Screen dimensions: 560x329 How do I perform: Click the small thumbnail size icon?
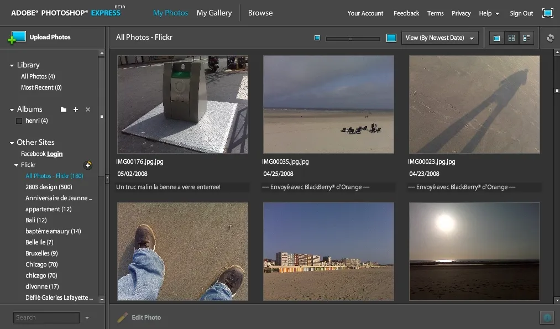pos(317,38)
